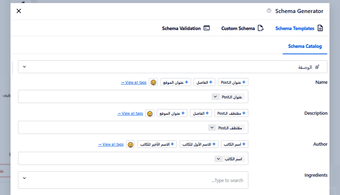Switch to the Schema Templates tab
The height and width of the screenshot is (195, 340).
click(299, 28)
